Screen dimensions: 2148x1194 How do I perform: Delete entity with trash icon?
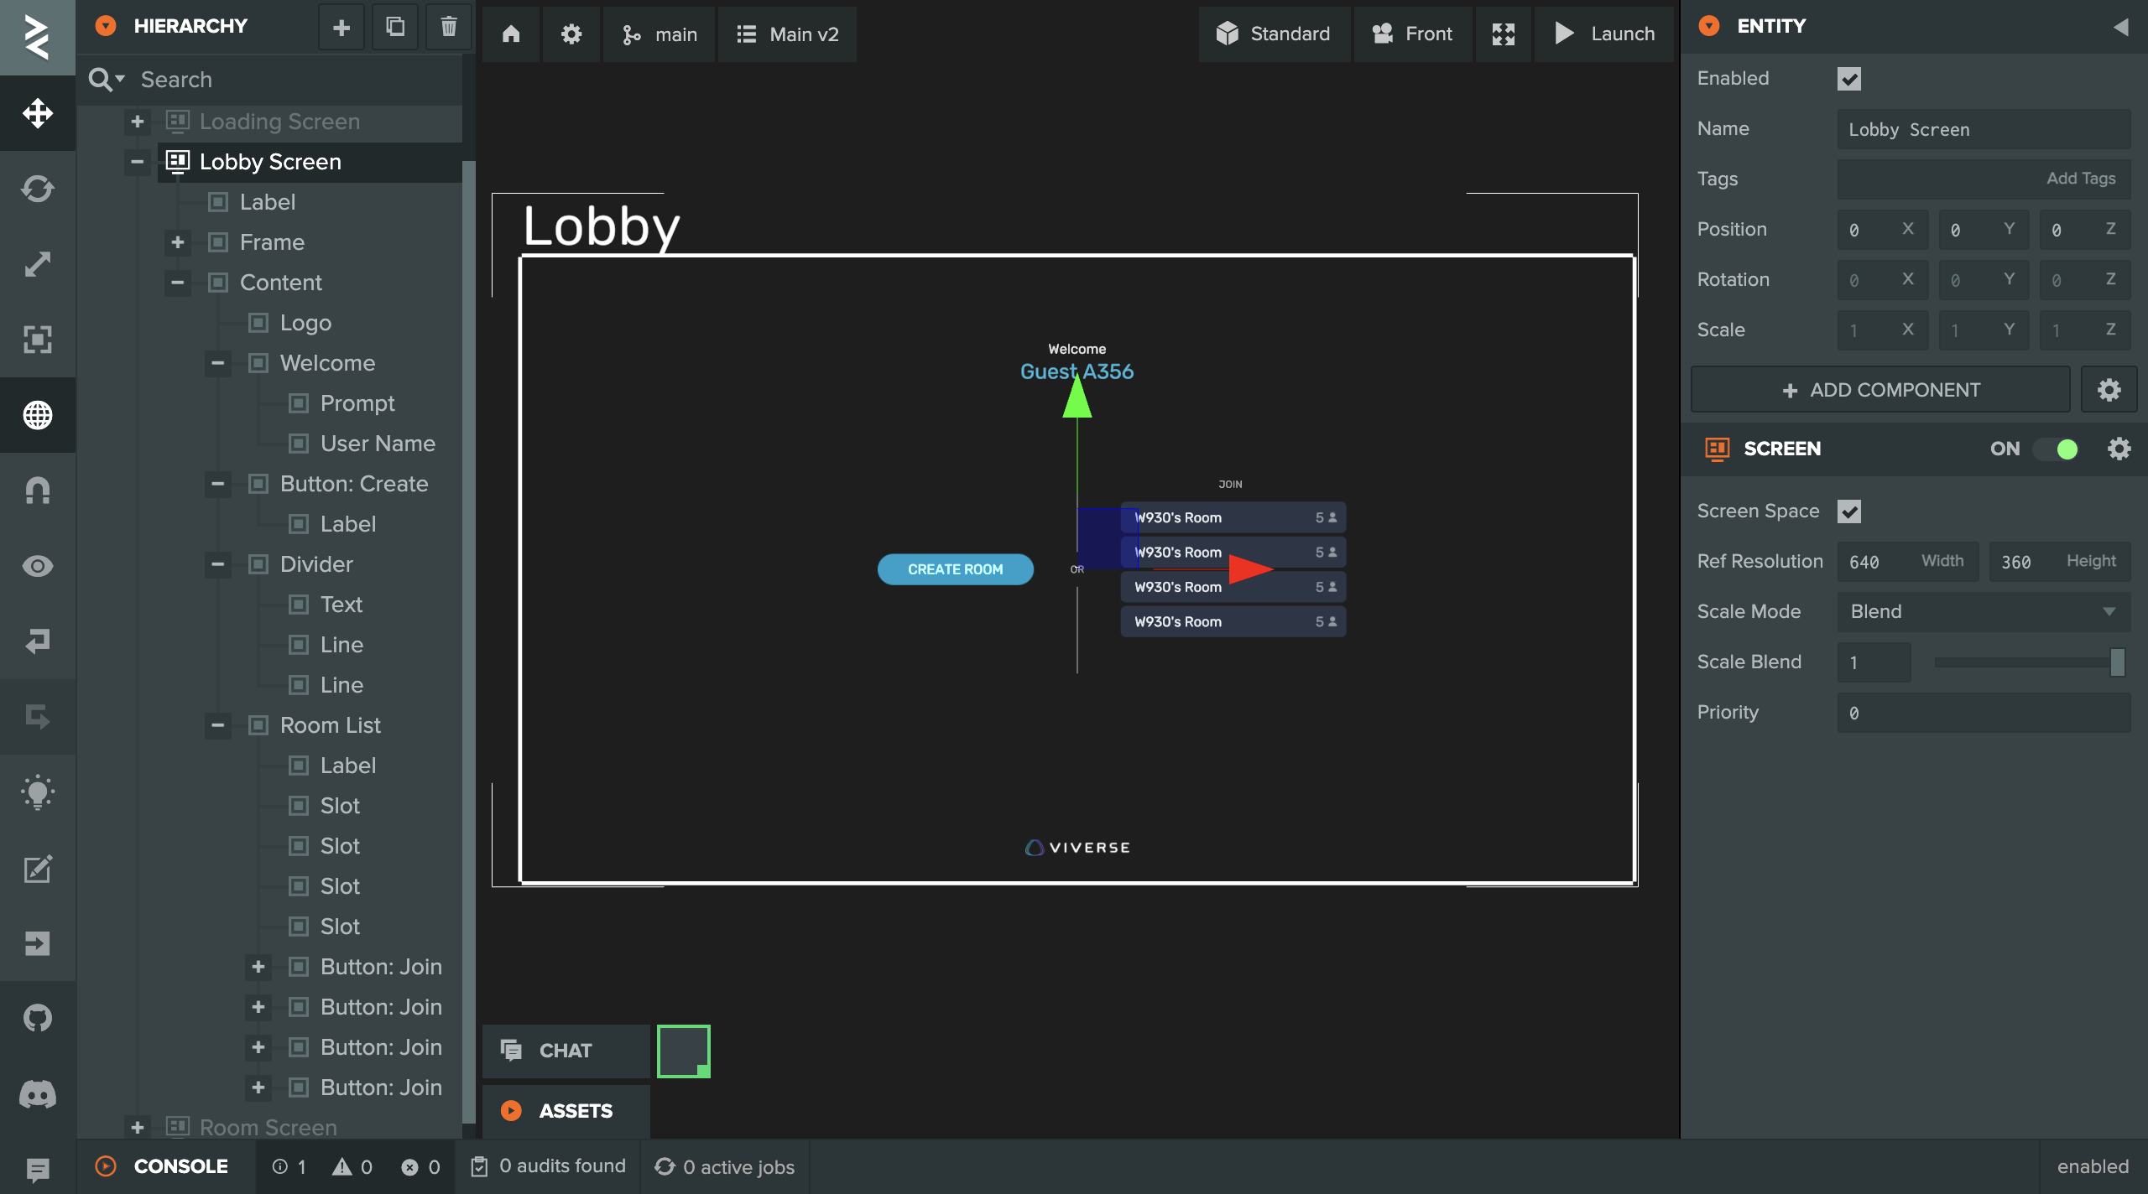tap(449, 27)
